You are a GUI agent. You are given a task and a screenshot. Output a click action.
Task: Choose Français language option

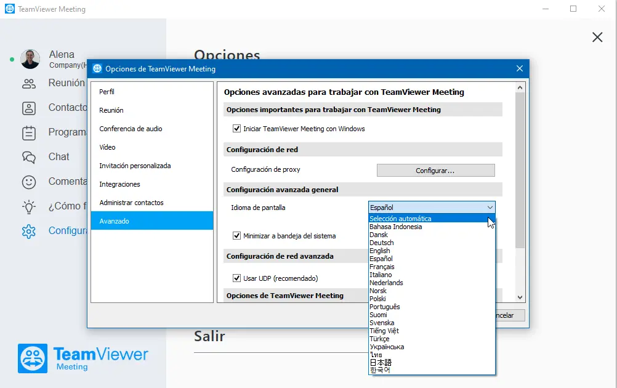(432, 267)
